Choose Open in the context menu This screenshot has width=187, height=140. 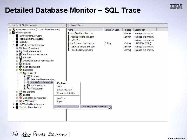(67, 87)
